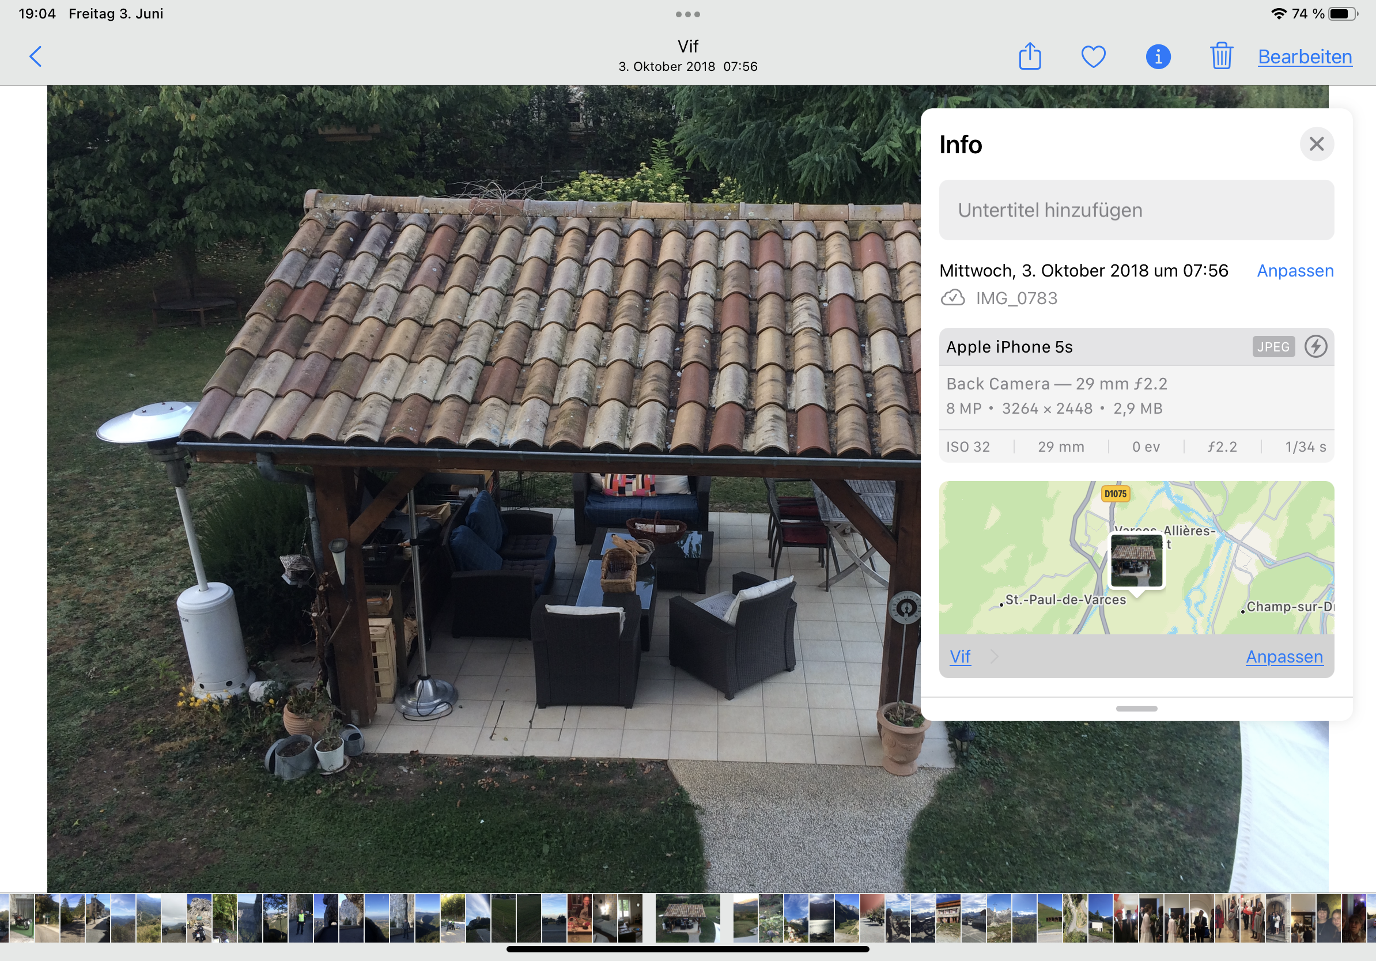
Task: Tap the battery indicator in status bar
Action: click(x=1343, y=14)
